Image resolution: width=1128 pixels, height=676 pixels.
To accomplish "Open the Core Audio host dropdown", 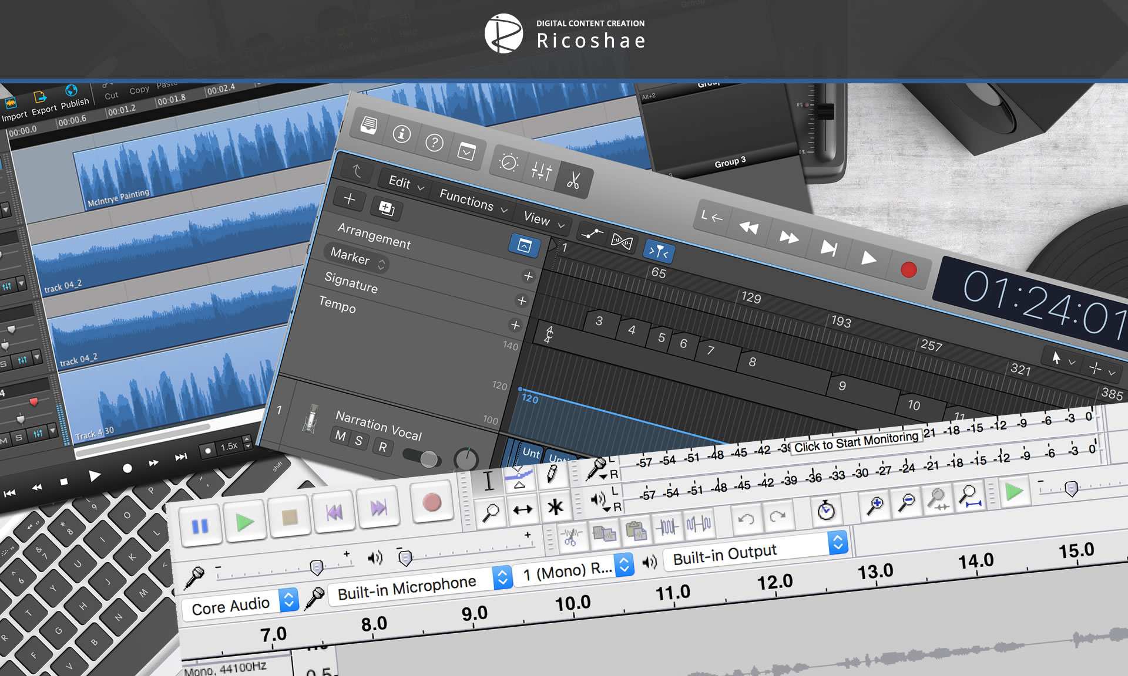I will point(240,604).
